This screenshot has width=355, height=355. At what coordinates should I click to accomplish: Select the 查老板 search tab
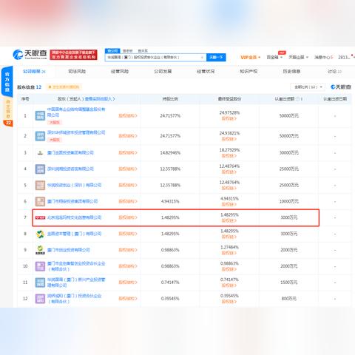click(128, 51)
